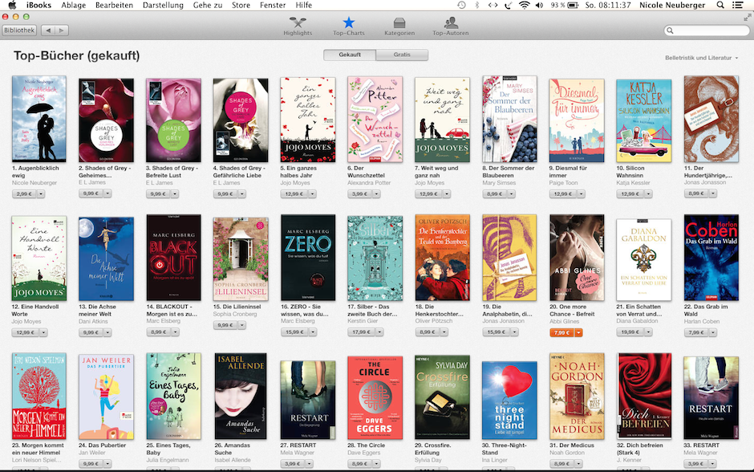The width and height of the screenshot is (754, 472).
Task: Buy ZERO for 15,99 €
Action: click(x=294, y=332)
